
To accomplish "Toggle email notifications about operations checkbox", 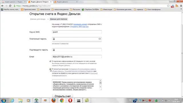I will click(50, 61).
